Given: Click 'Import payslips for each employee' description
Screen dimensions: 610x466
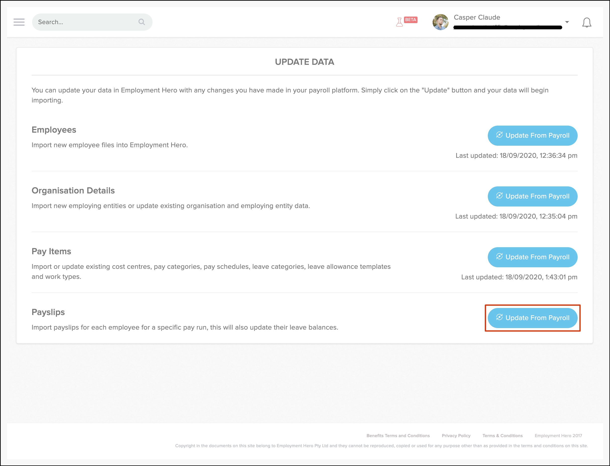Looking at the screenshot, I should 185,327.
